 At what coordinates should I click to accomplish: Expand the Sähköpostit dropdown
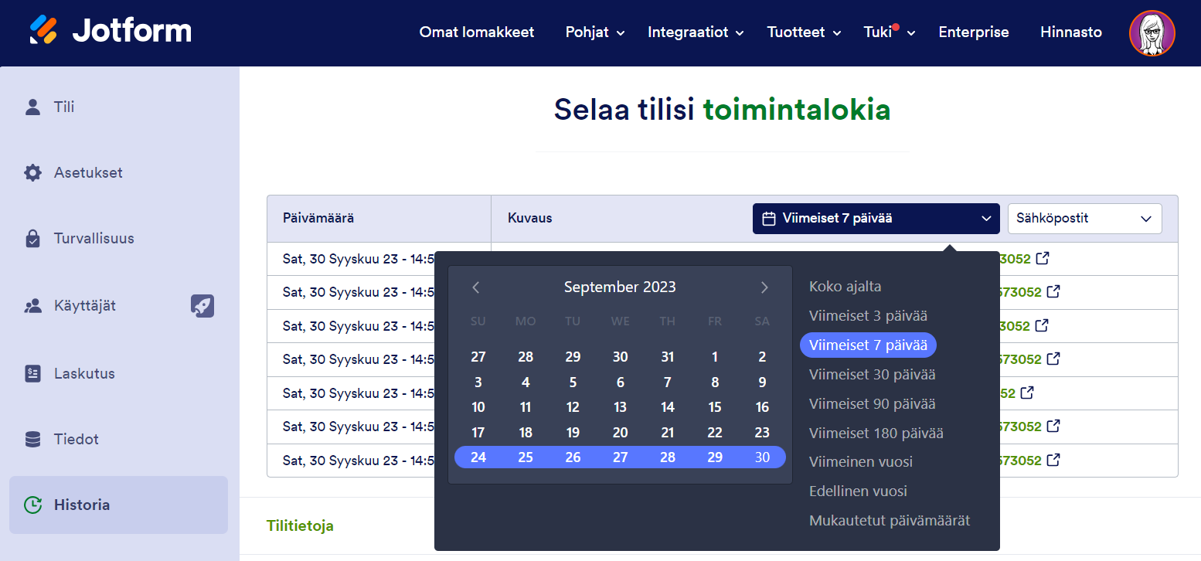tap(1084, 219)
